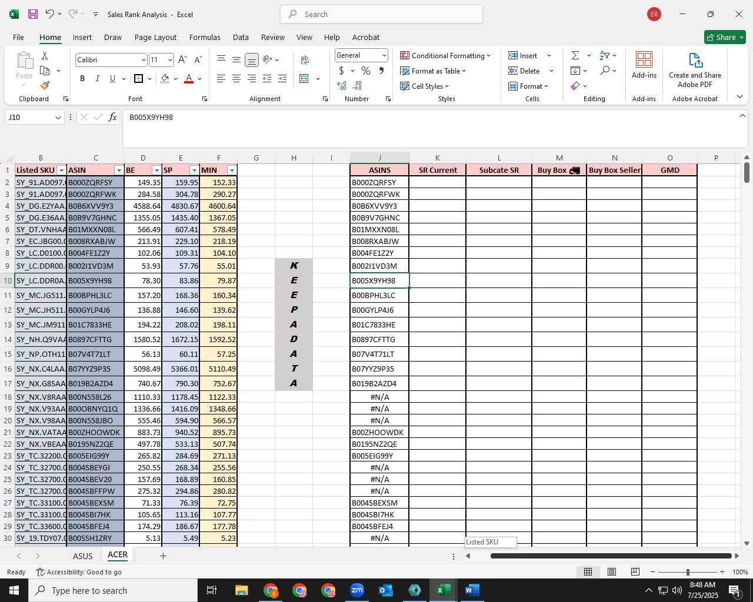Open the Zoom app in taskbar
The width and height of the screenshot is (753, 602).
coord(357,590)
